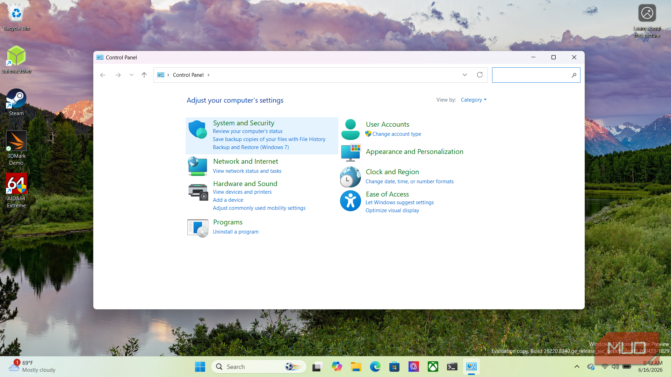Open Change account type link
671x377 pixels.
click(397, 134)
